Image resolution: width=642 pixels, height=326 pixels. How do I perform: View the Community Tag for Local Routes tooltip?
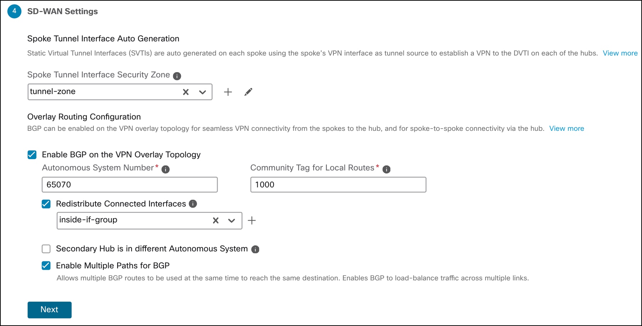tap(386, 169)
